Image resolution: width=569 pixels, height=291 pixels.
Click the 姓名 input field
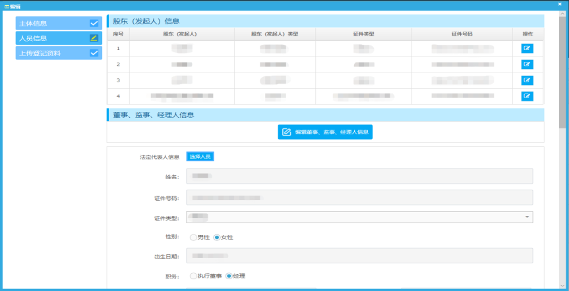click(359, 176)
